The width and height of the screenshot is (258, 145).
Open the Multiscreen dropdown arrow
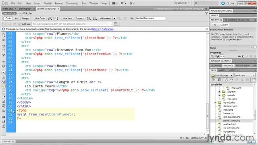tap(114, 19)
